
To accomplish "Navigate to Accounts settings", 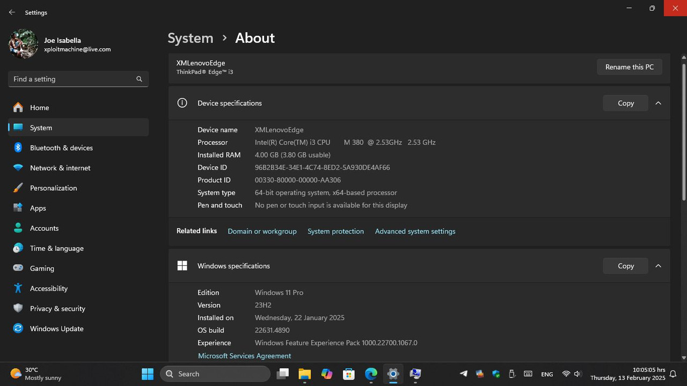I will pos(44,228).
